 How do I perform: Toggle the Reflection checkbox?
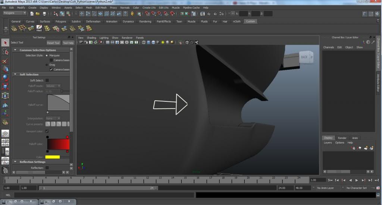click(47, 168)
